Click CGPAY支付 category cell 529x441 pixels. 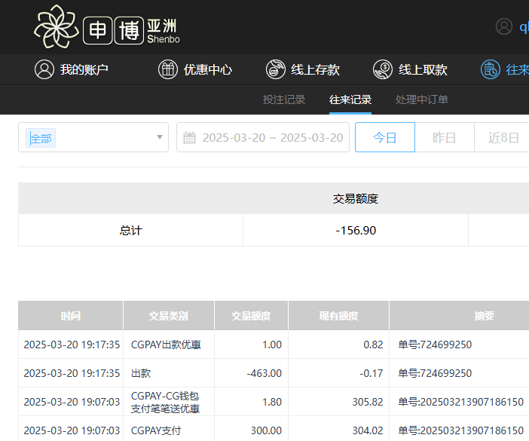pos(169,430)
